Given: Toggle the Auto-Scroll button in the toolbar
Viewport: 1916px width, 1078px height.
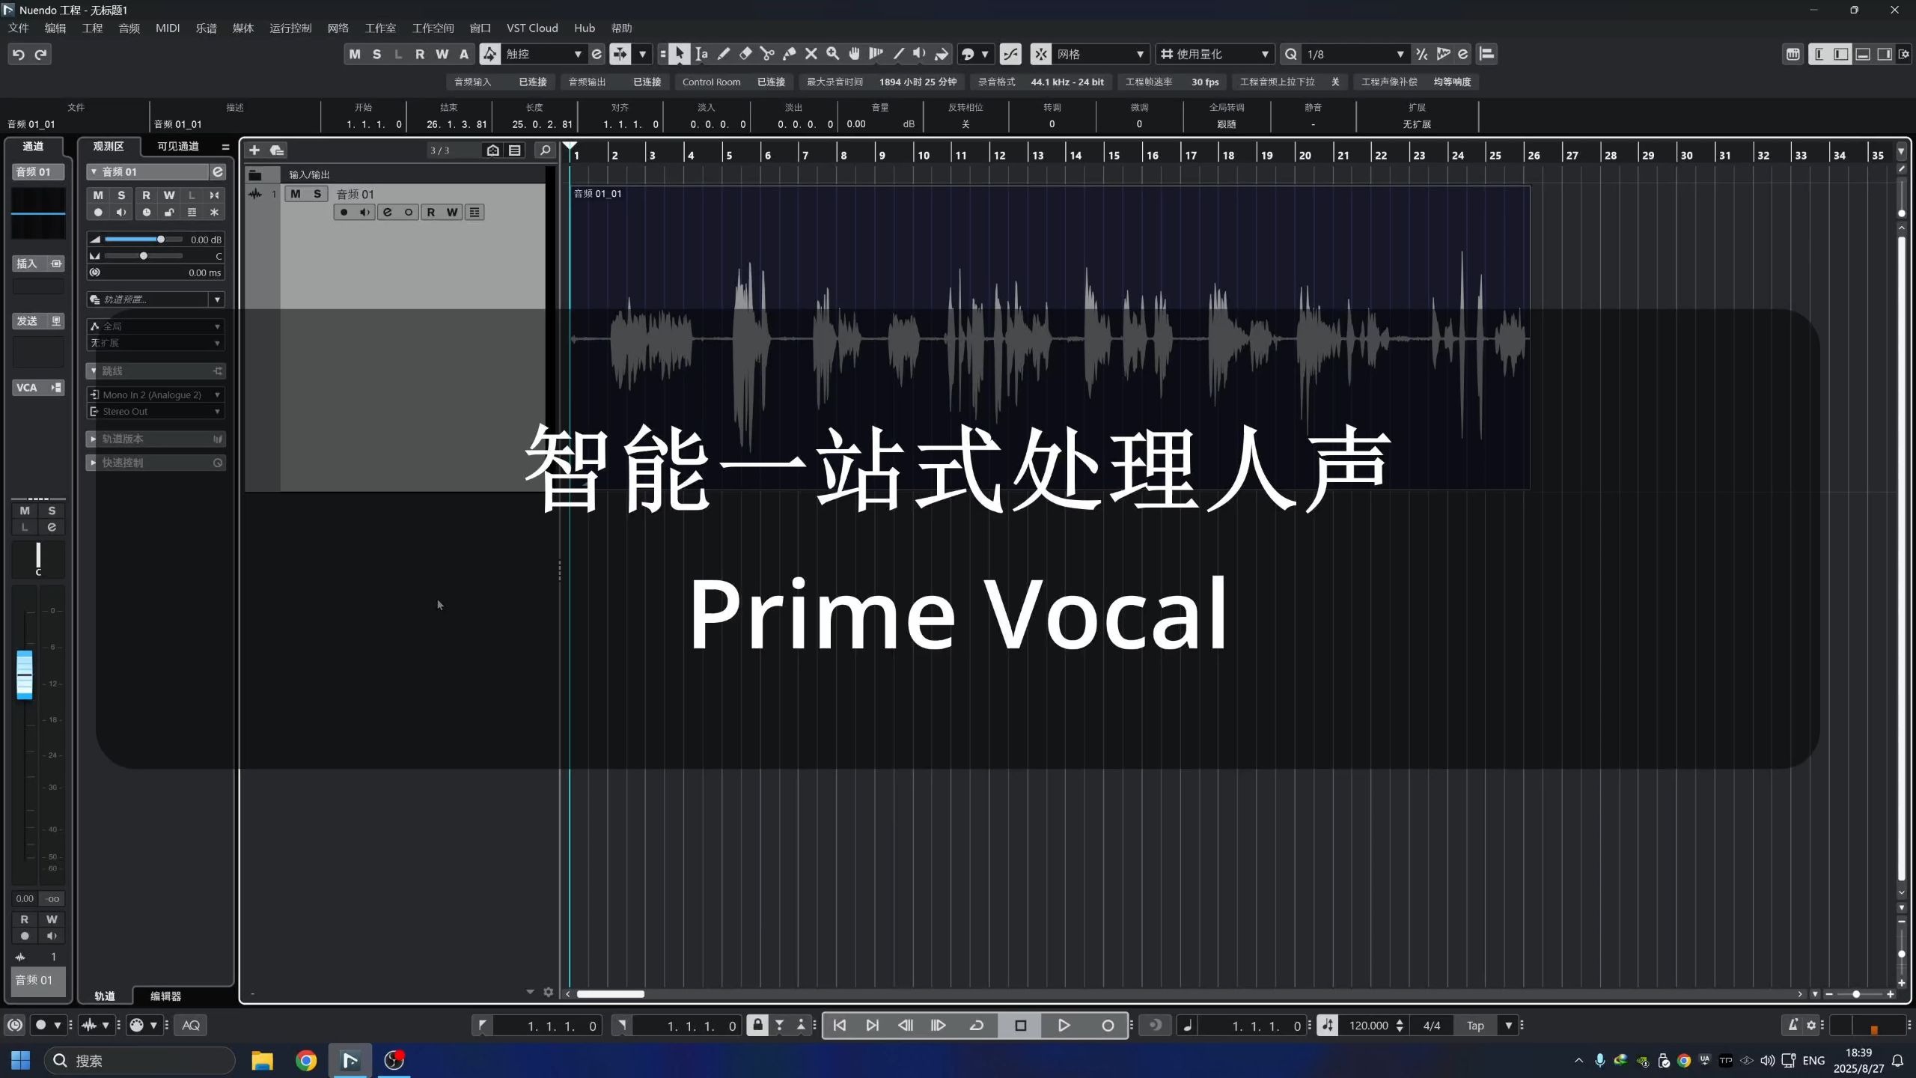Looking at the screenshot, I should point(620,54).
